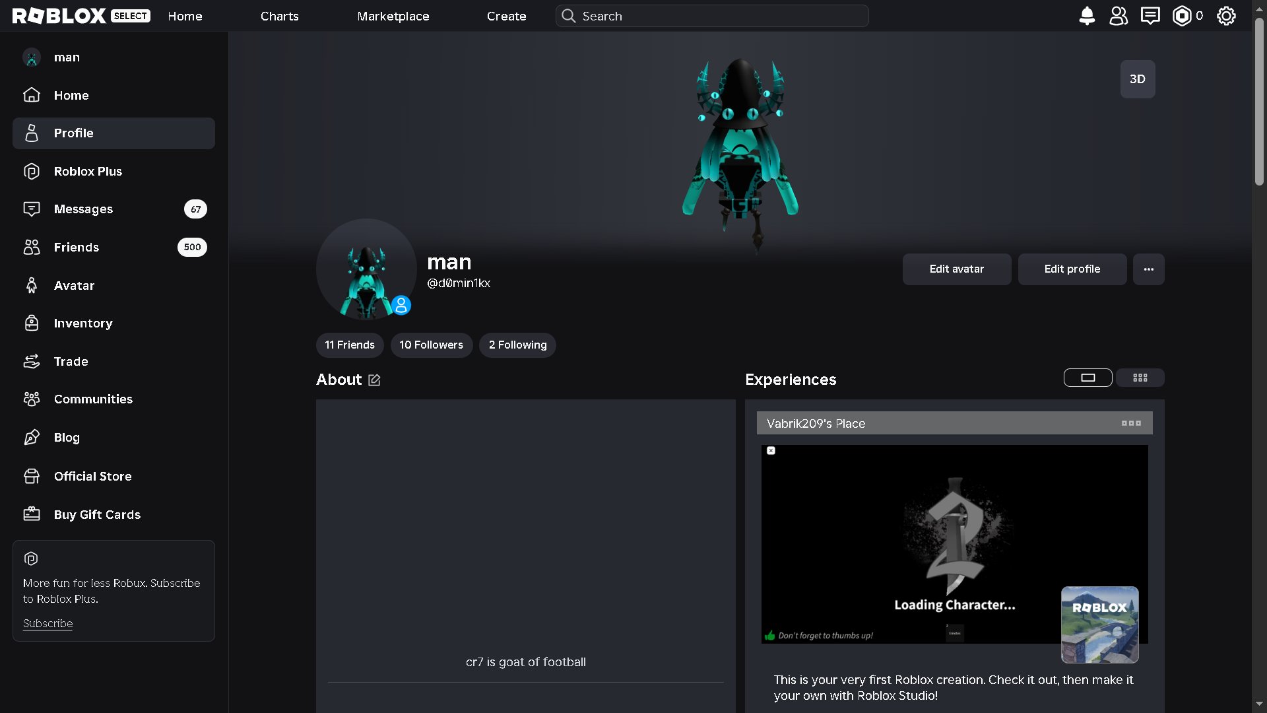Viewport: 1267px width, 713px height.
Task: Click the Robux balance icon
Action: [1182, 16]
